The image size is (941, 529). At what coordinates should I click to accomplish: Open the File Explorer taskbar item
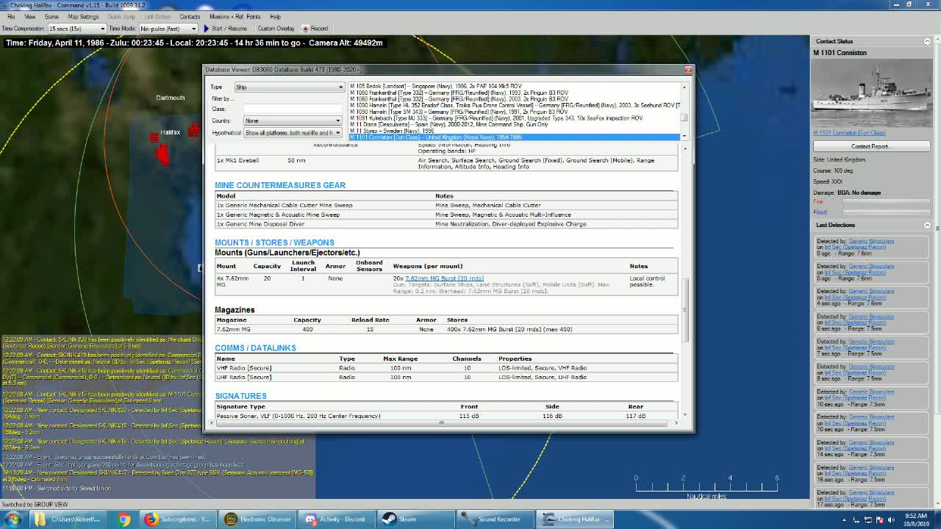(x=68, y=519)
